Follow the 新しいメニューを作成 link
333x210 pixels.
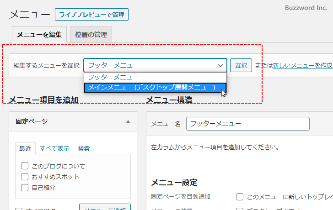coord(302,65)
